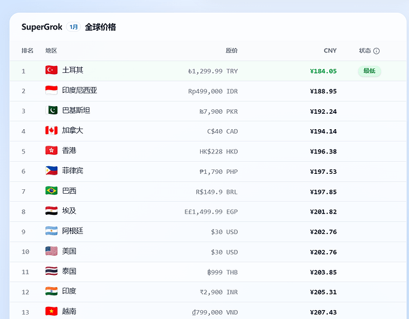Click the 7,900 PKR price

point(219,112)
